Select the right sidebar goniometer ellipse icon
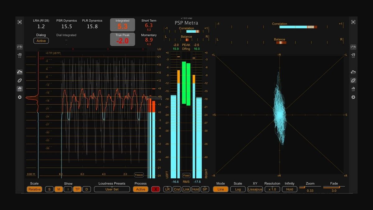 coord(353,81)
